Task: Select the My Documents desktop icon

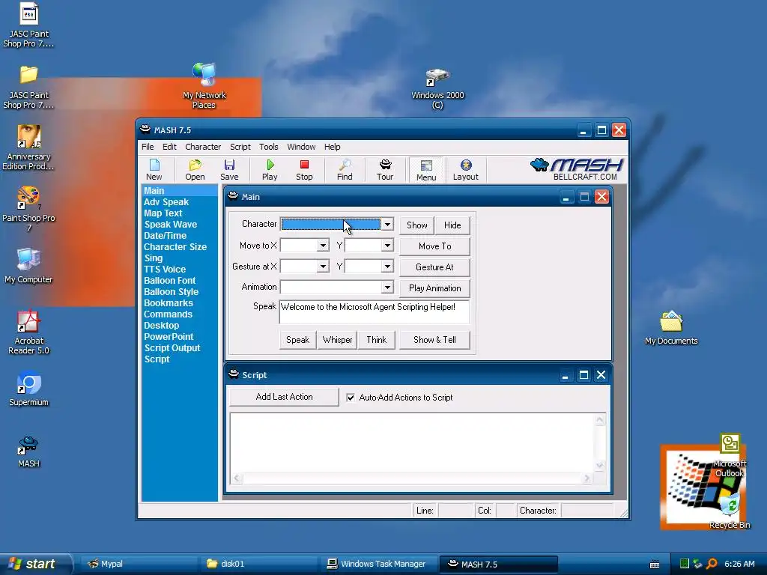Action: click(x=671, y=328)
